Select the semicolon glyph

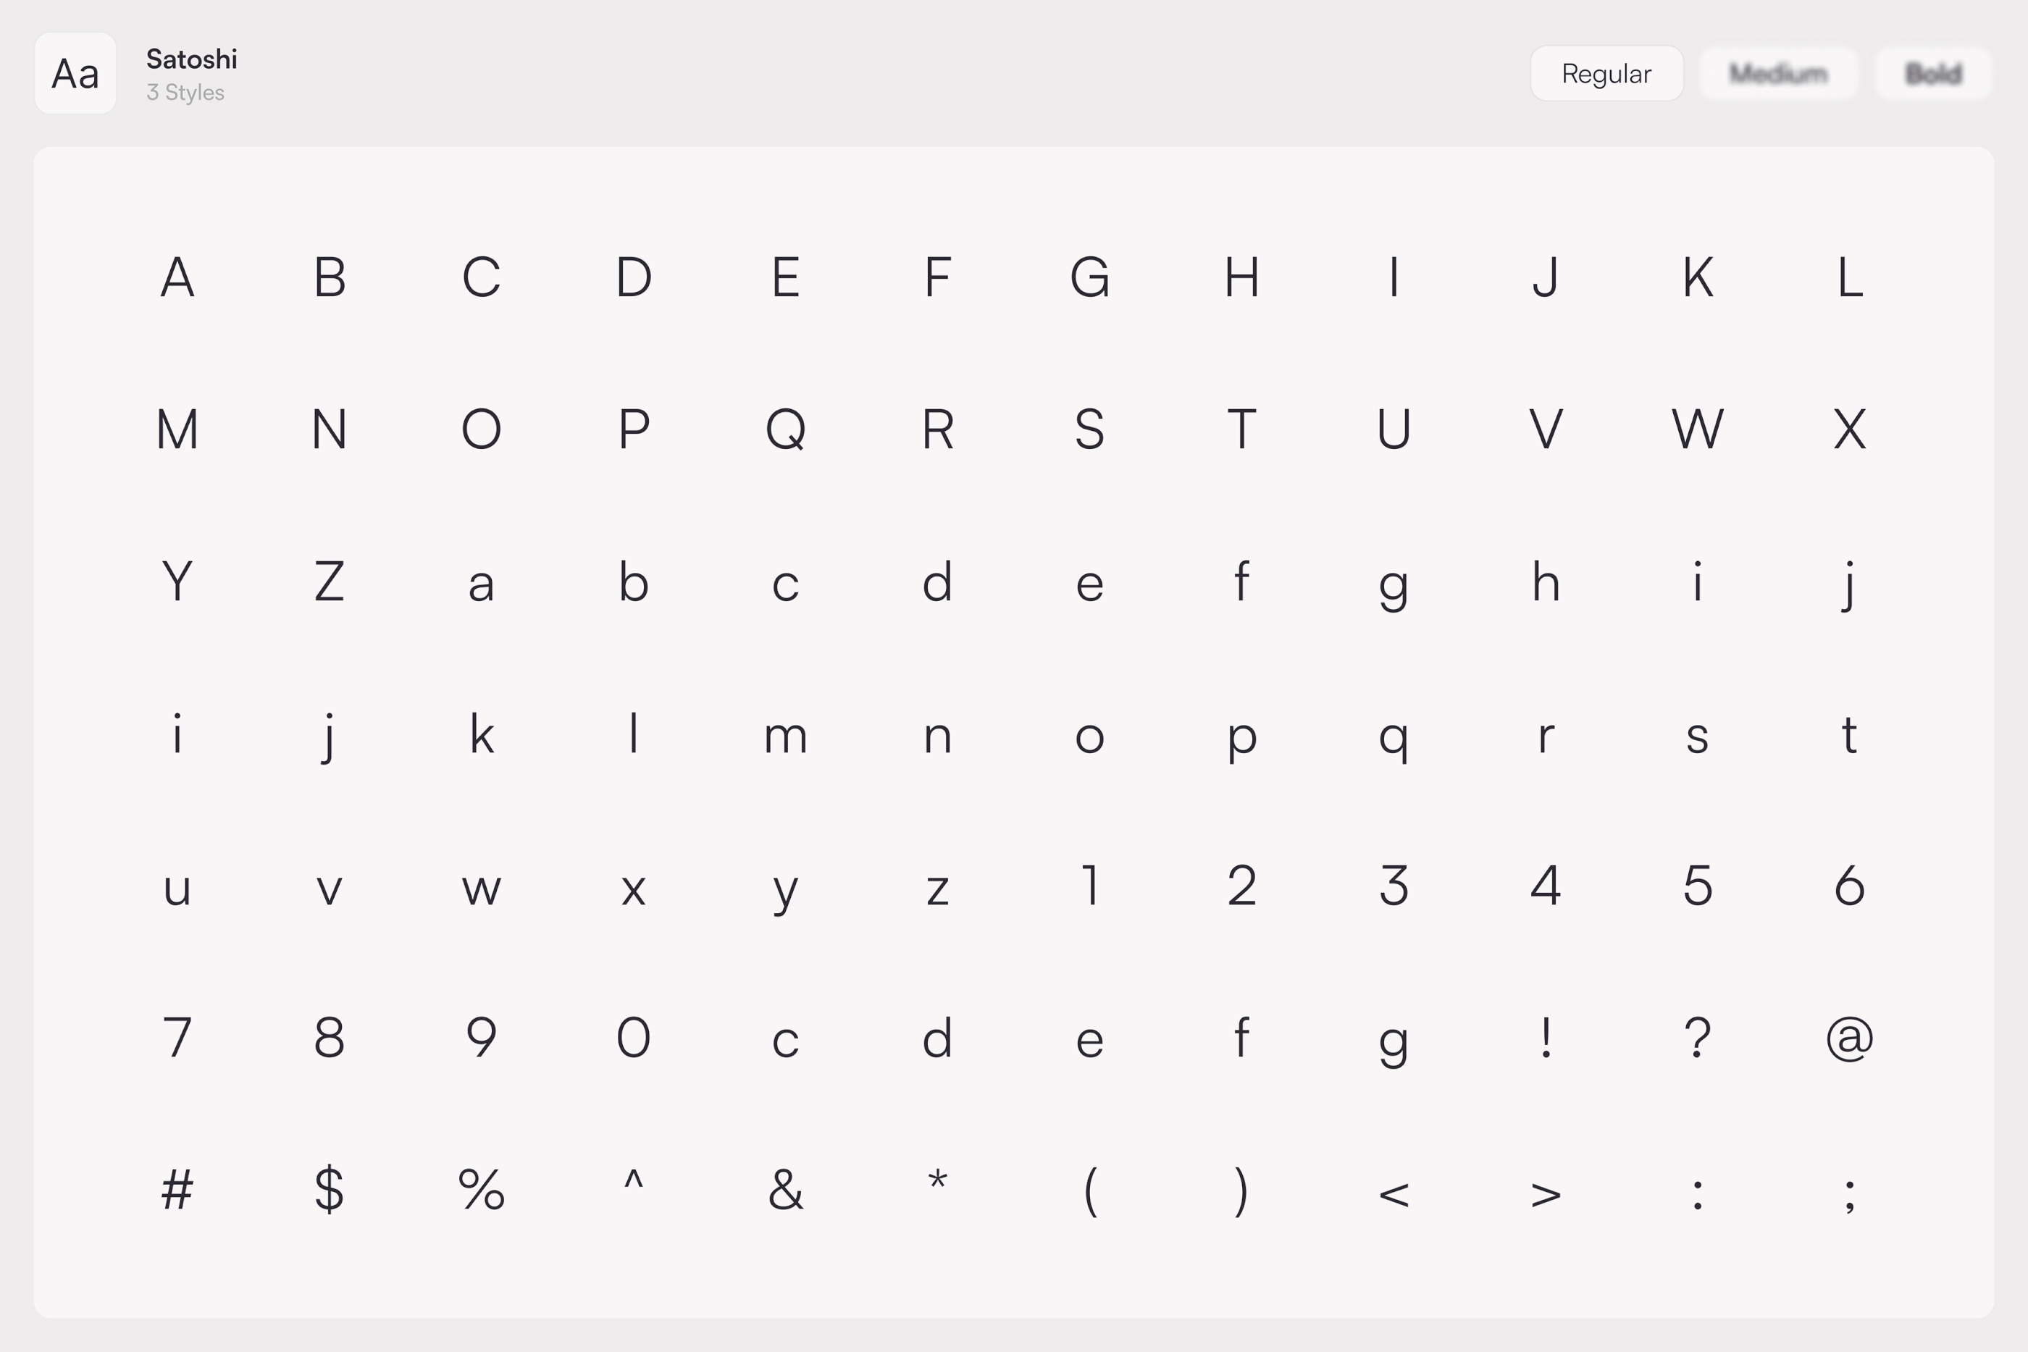click(1850, 1195)
